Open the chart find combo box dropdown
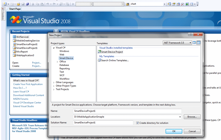Screen dimensions: 221x140 pyautogui.click(x=164, y=4)
